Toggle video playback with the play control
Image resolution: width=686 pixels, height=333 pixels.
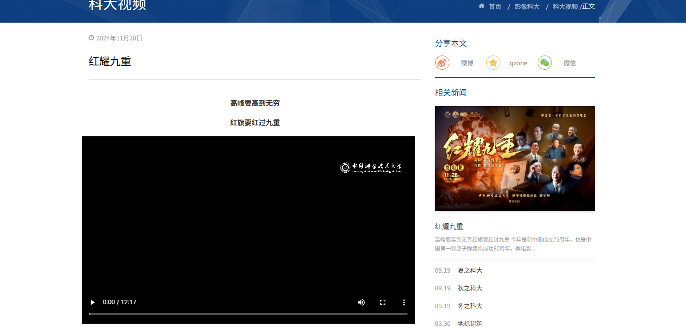[92, 302]
